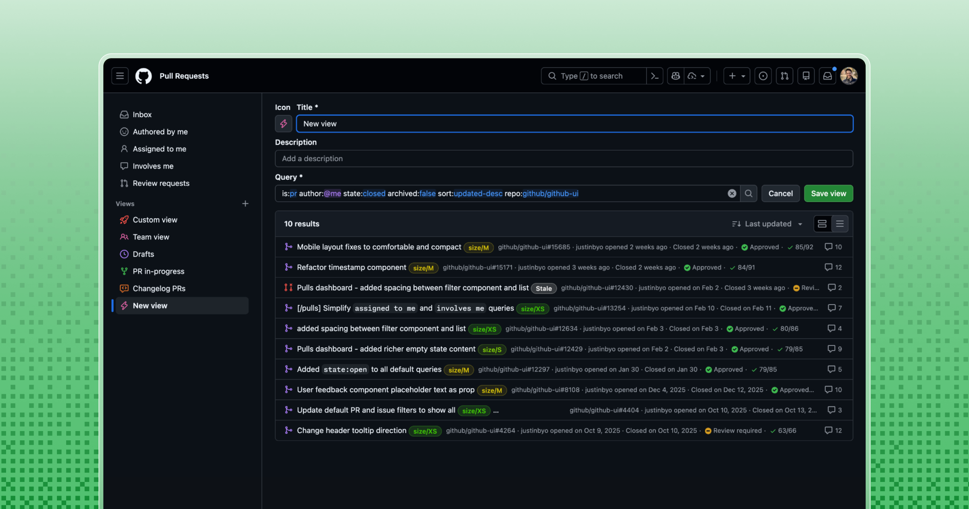Run the query with search icon button
Screen dimensions: 969x509
tap(749, 194)
